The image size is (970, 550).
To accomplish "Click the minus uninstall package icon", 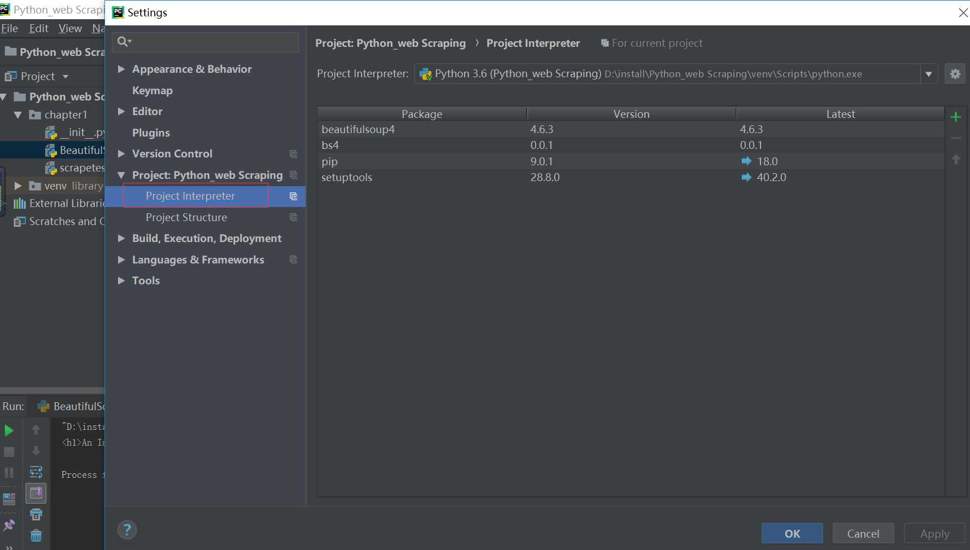I will 956,138.
